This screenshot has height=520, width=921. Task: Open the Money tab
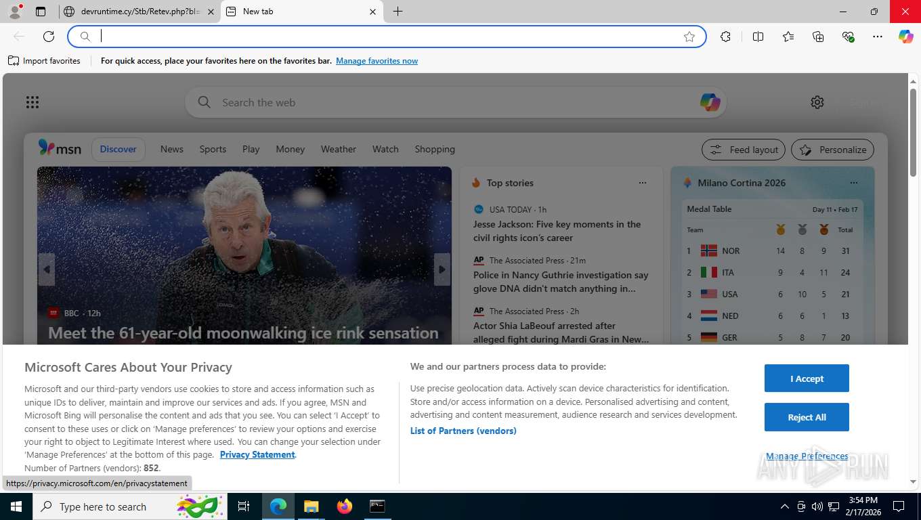pos(291,149)
